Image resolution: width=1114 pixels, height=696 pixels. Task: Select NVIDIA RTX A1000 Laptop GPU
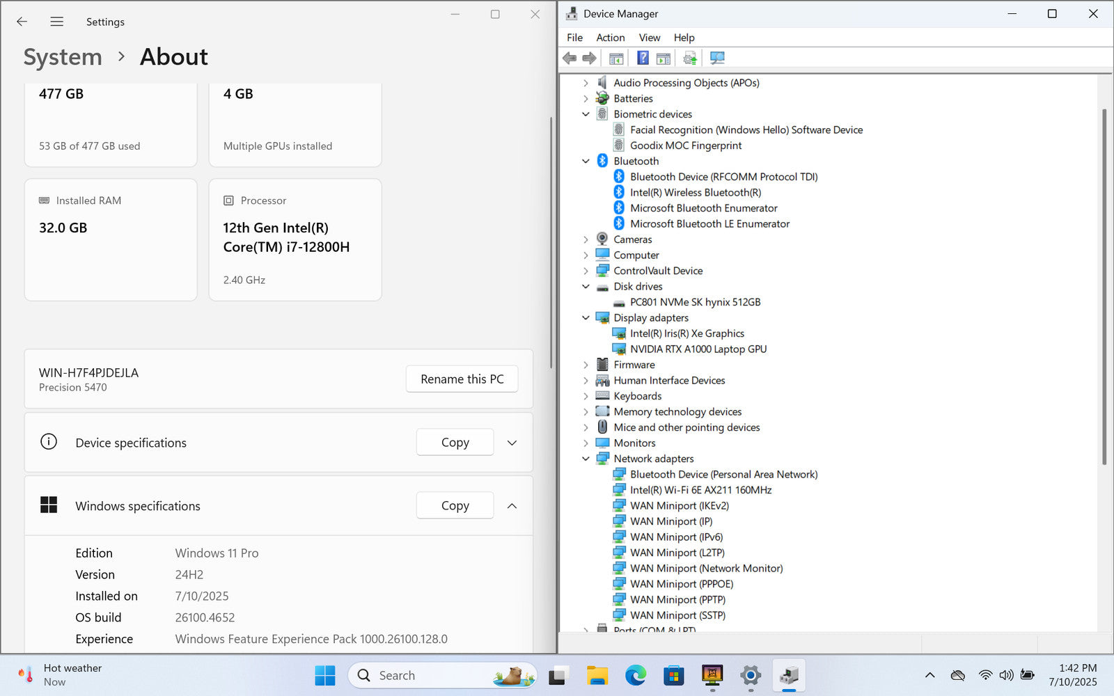[x=698, y=349]
